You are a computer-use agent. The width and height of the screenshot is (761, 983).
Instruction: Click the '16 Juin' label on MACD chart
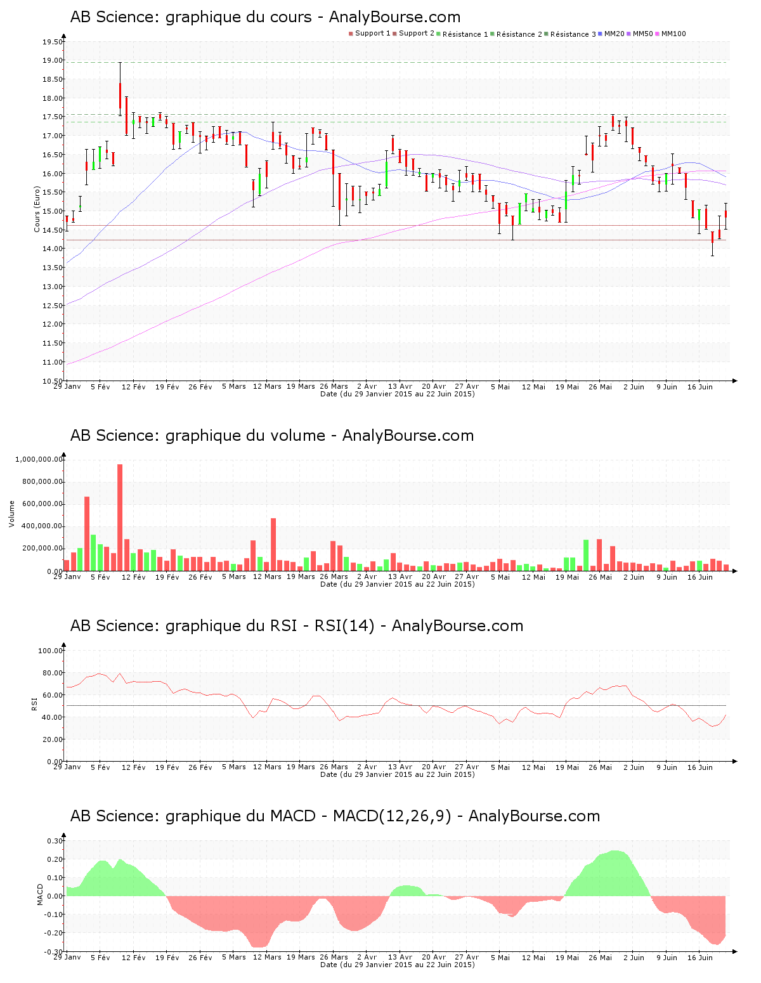coord(700,958)
